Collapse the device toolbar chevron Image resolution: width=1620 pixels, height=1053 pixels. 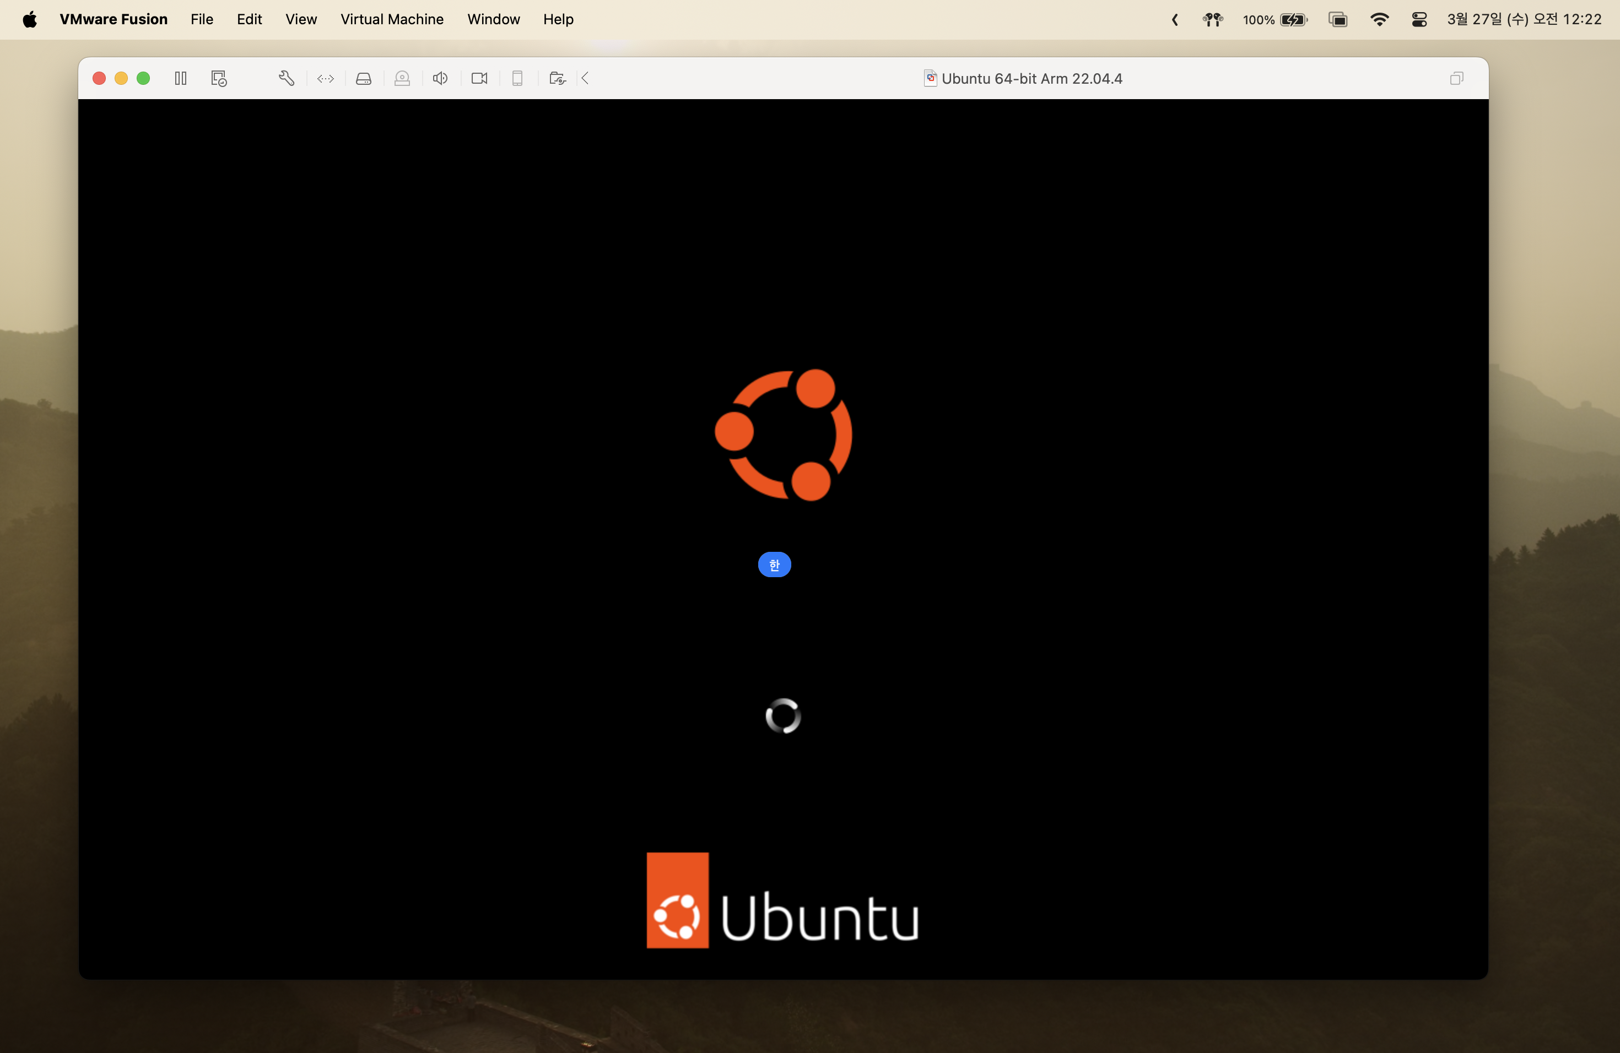(x=585, y=78)
